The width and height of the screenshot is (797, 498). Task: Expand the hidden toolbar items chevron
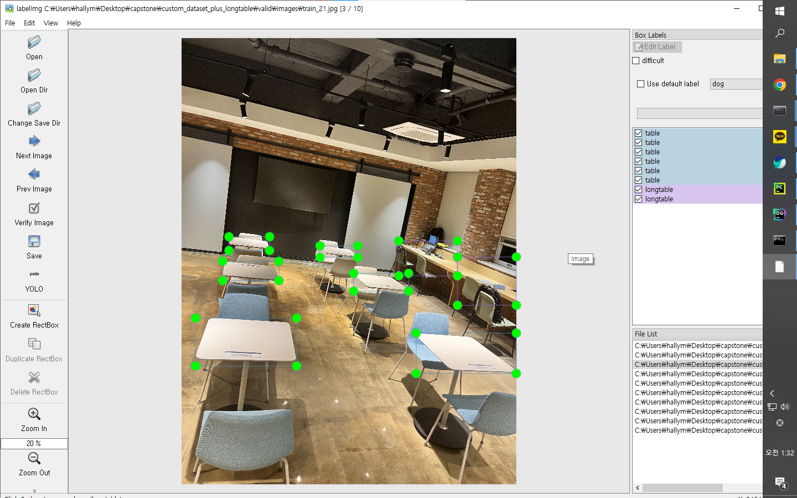coord(34,490)
